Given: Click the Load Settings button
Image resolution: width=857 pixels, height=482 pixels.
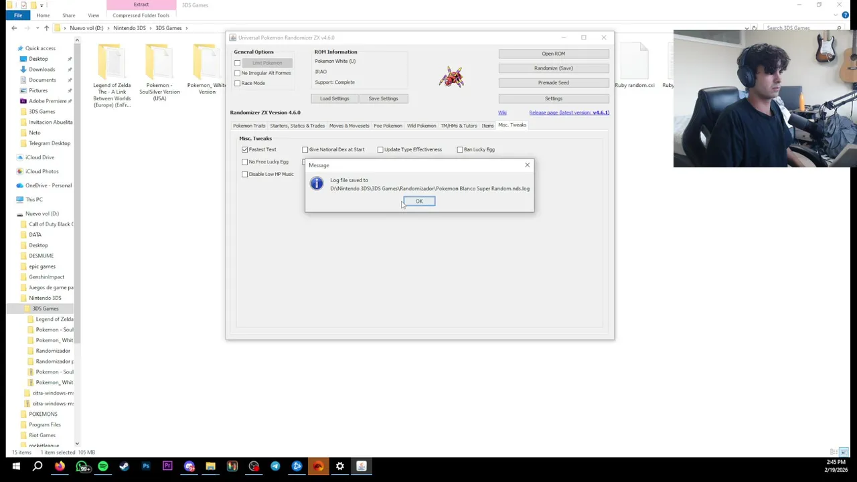Looking at the screenshot, I should (x=334, y=98).
